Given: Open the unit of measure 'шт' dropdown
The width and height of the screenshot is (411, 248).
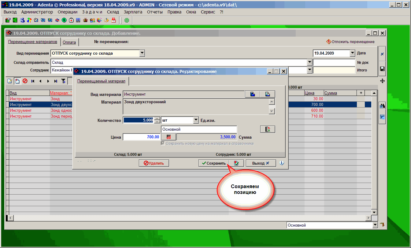Looking at the screenshot, I should (x=196, y=120).
